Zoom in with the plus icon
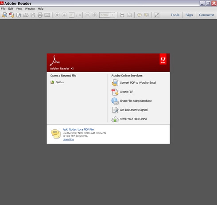Screen dimensions: 217x205 coord(95,15)
